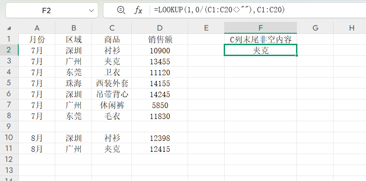366x181 pixels.
Task: Click the 西装外套 product cell
Action: [x=112, y=83]
